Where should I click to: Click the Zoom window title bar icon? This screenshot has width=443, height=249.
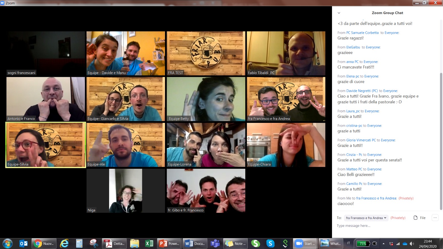point(3,3)
